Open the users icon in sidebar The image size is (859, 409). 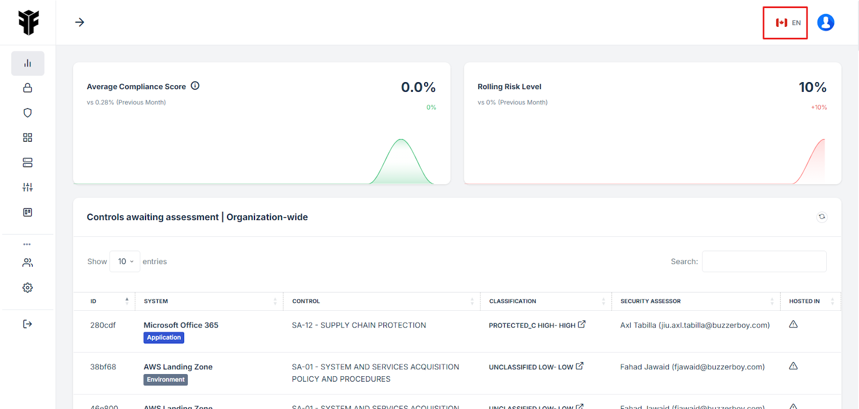27,262
